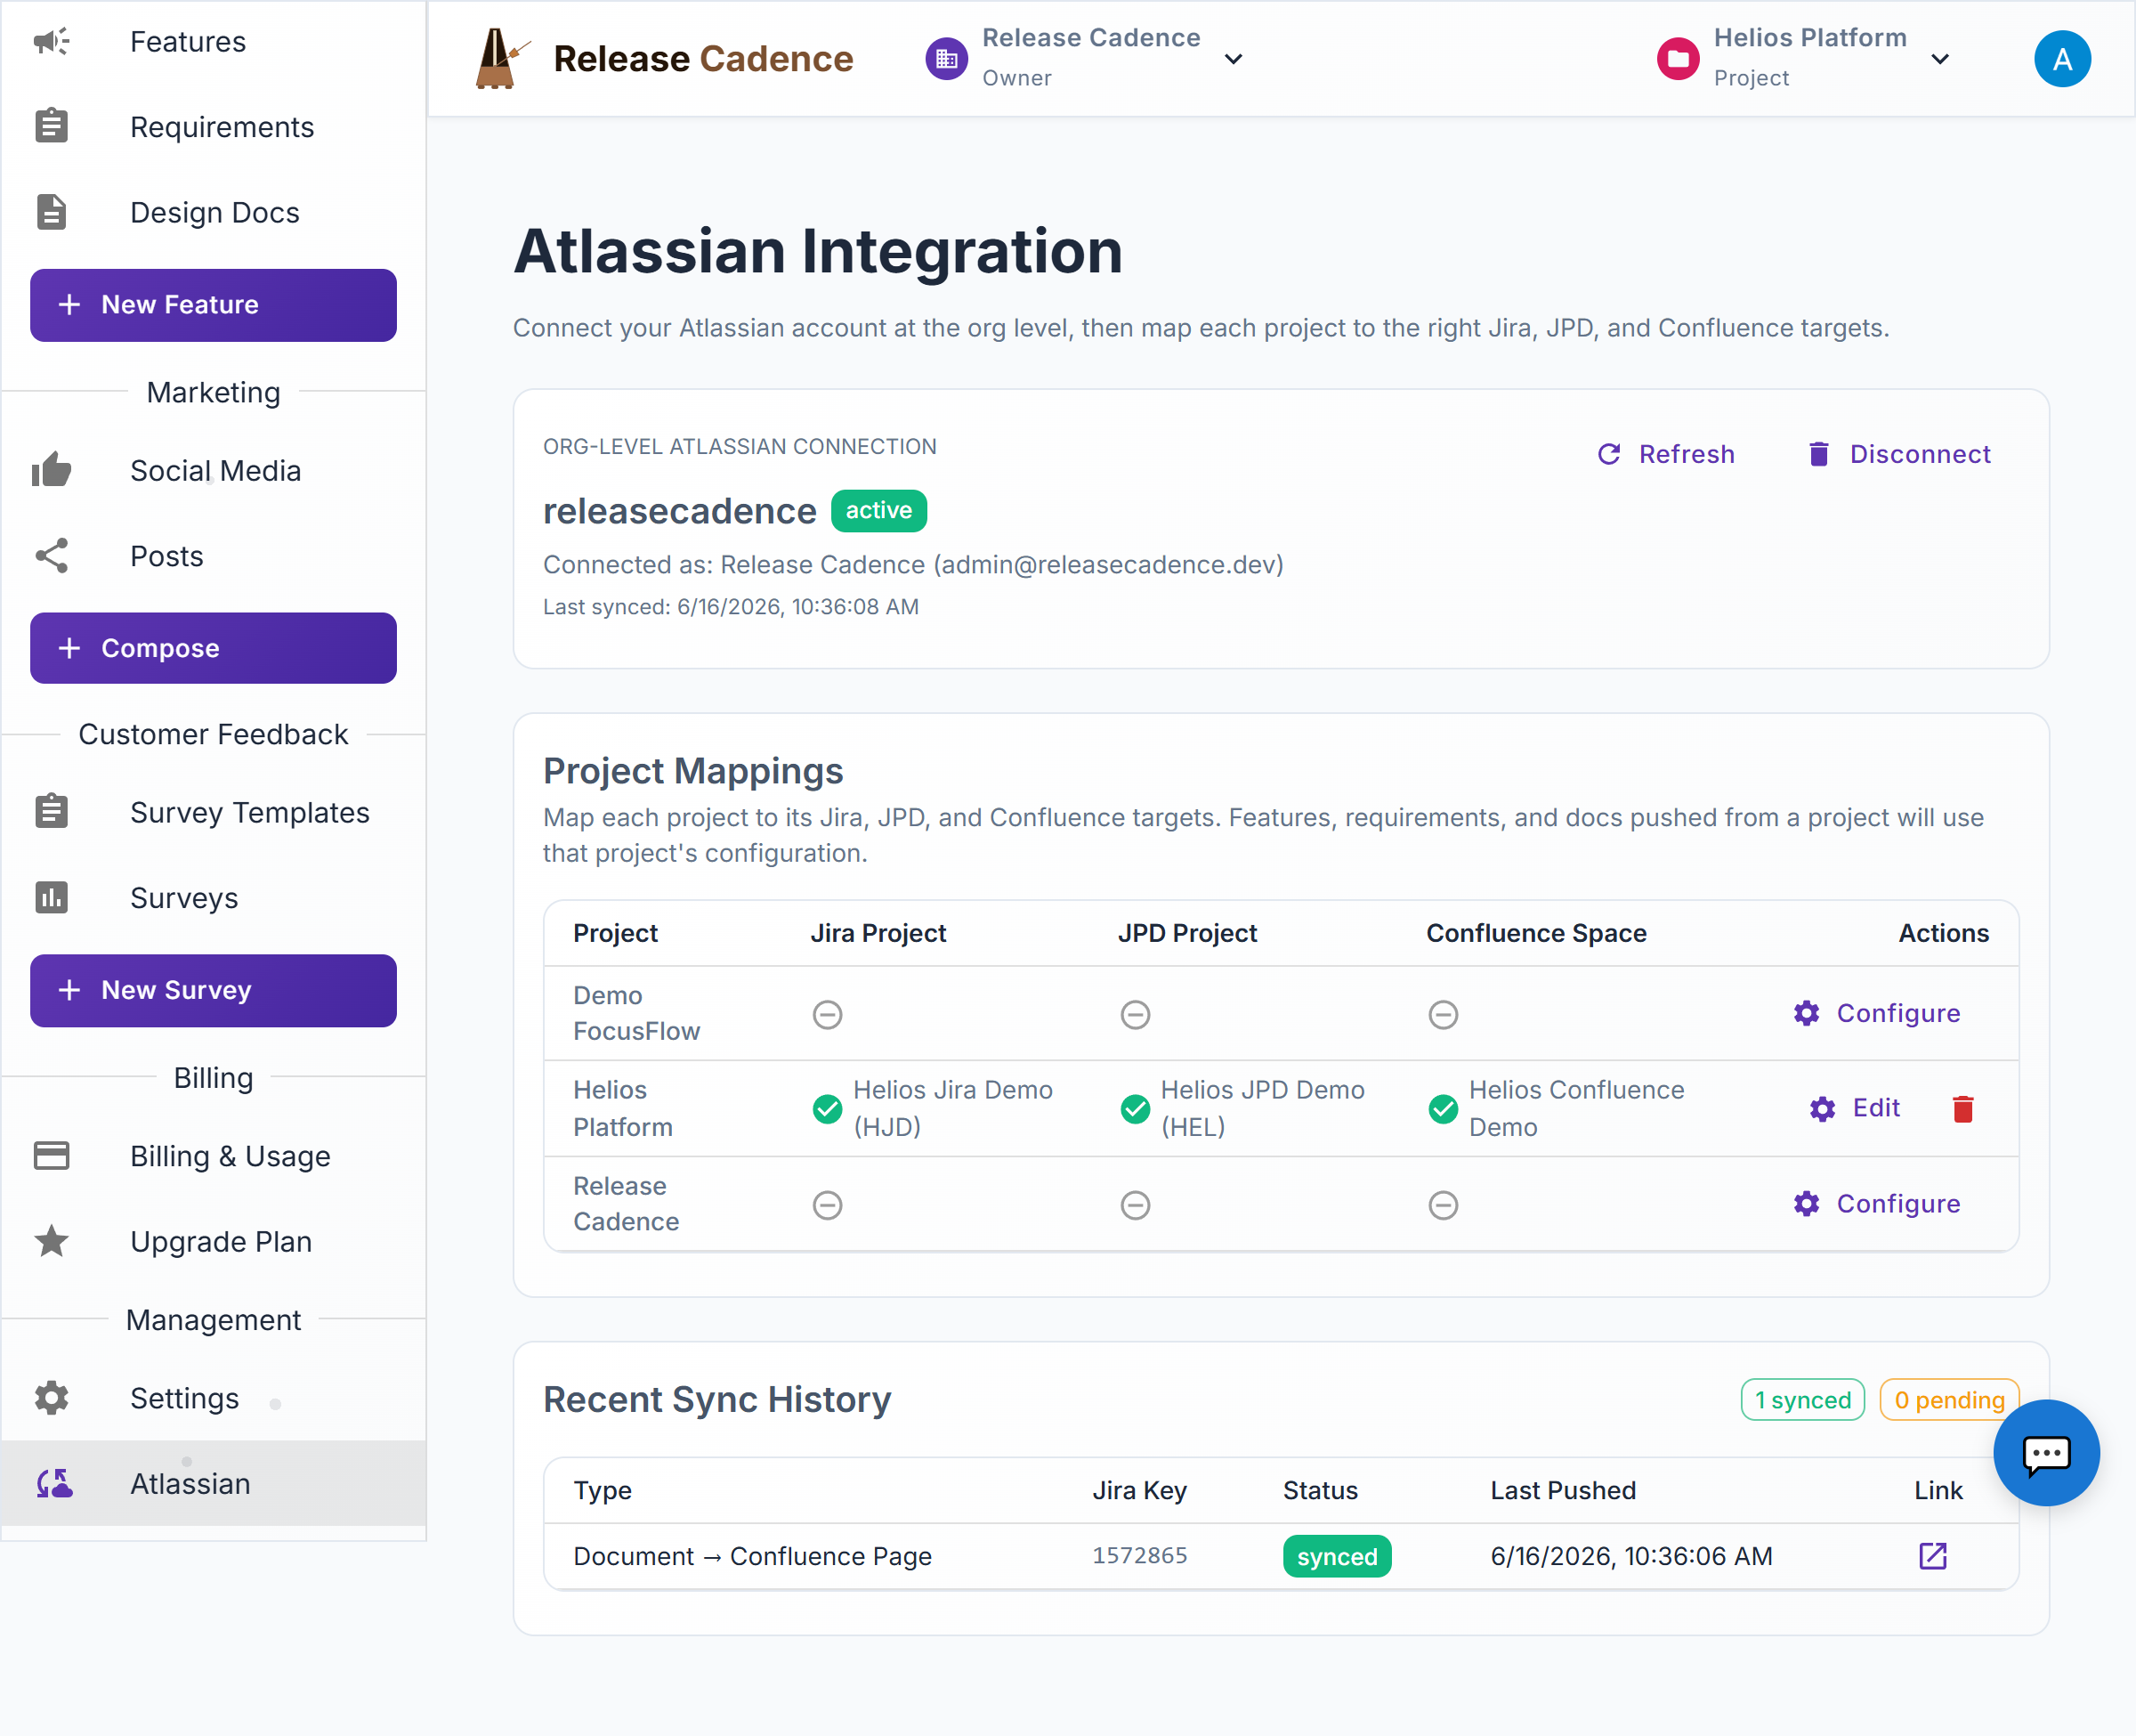2136x1736 pixels.
Task: Click the Survey Templates clipboard icon
Action: 51,811
